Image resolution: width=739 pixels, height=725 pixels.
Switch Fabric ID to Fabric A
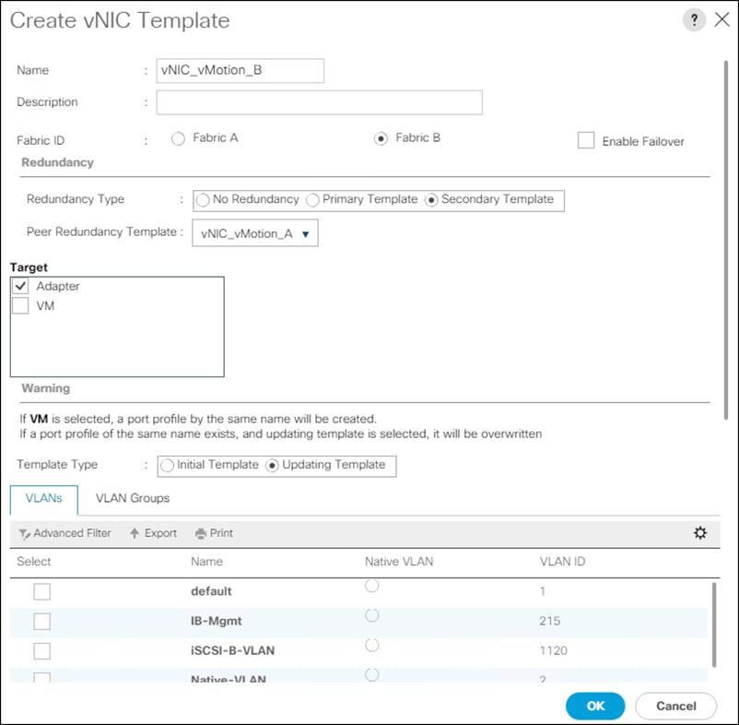pos(180,138)
